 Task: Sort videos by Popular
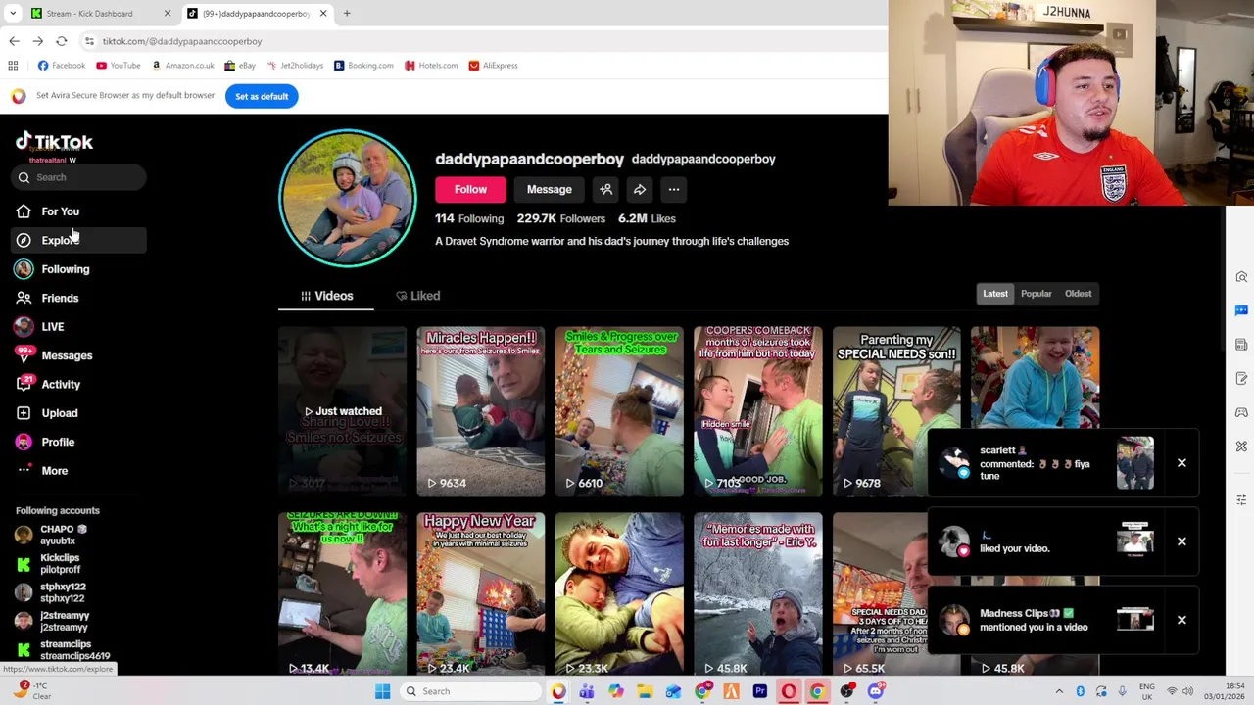pos(1036,294)
